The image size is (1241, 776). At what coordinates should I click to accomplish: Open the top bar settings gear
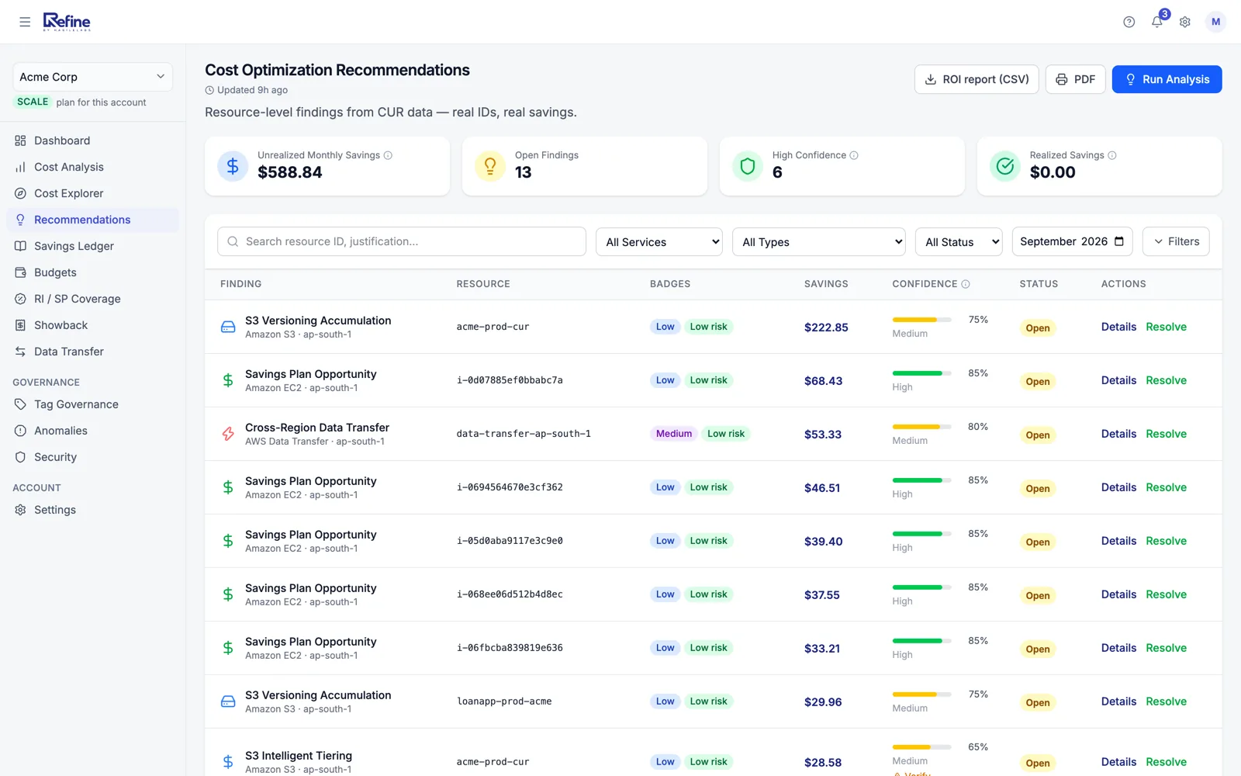[1185, 22]
